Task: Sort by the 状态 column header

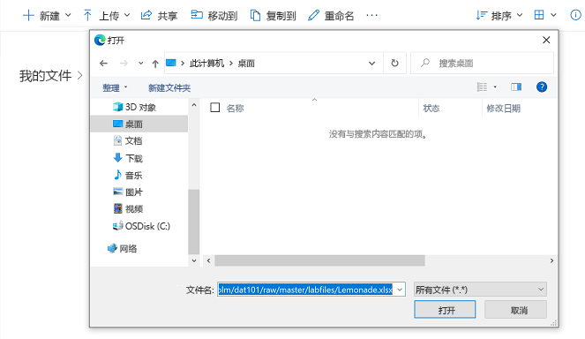Action: coord(431,109)
